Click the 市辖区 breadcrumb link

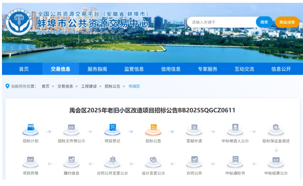134,86
